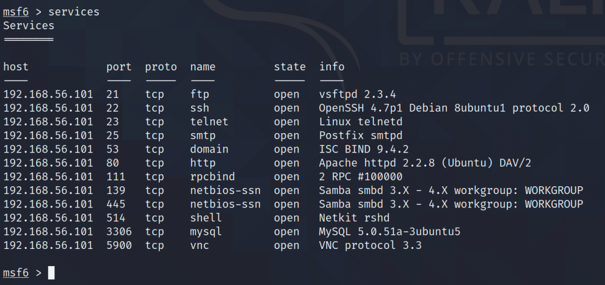
Task: Click 'VNC protocol 3.3' info entry
Action: (x=370, y=245)
